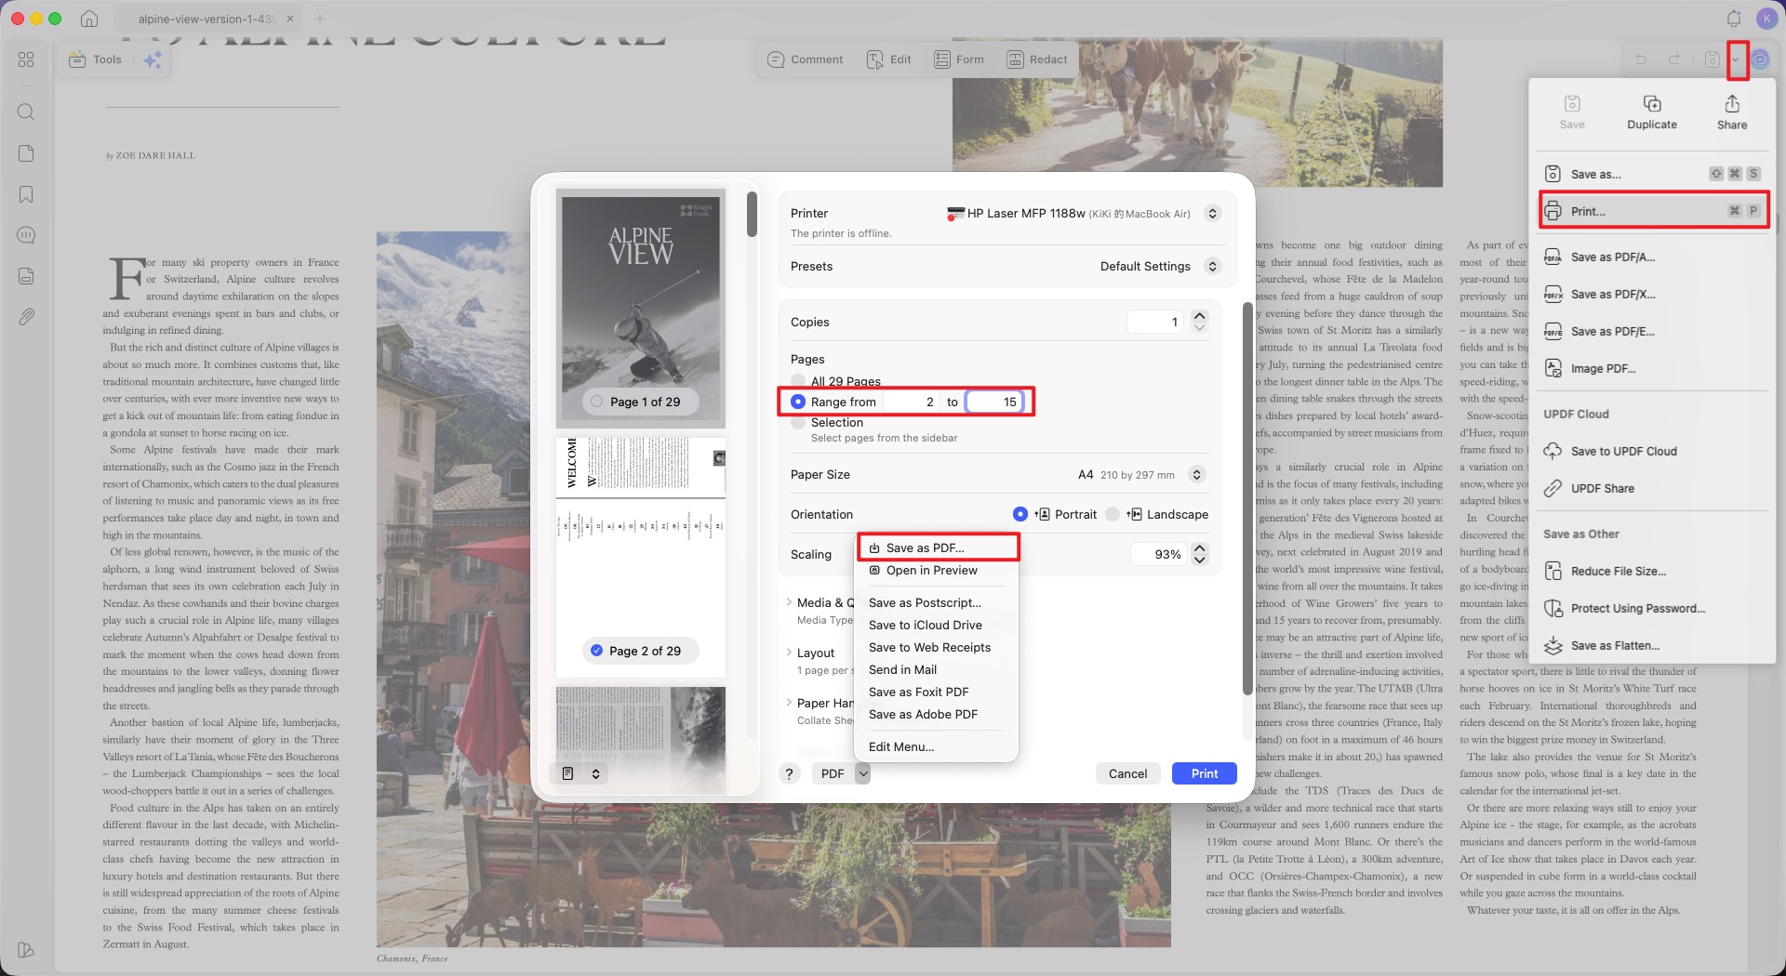Click the blue Print button

click(1205, 774)
